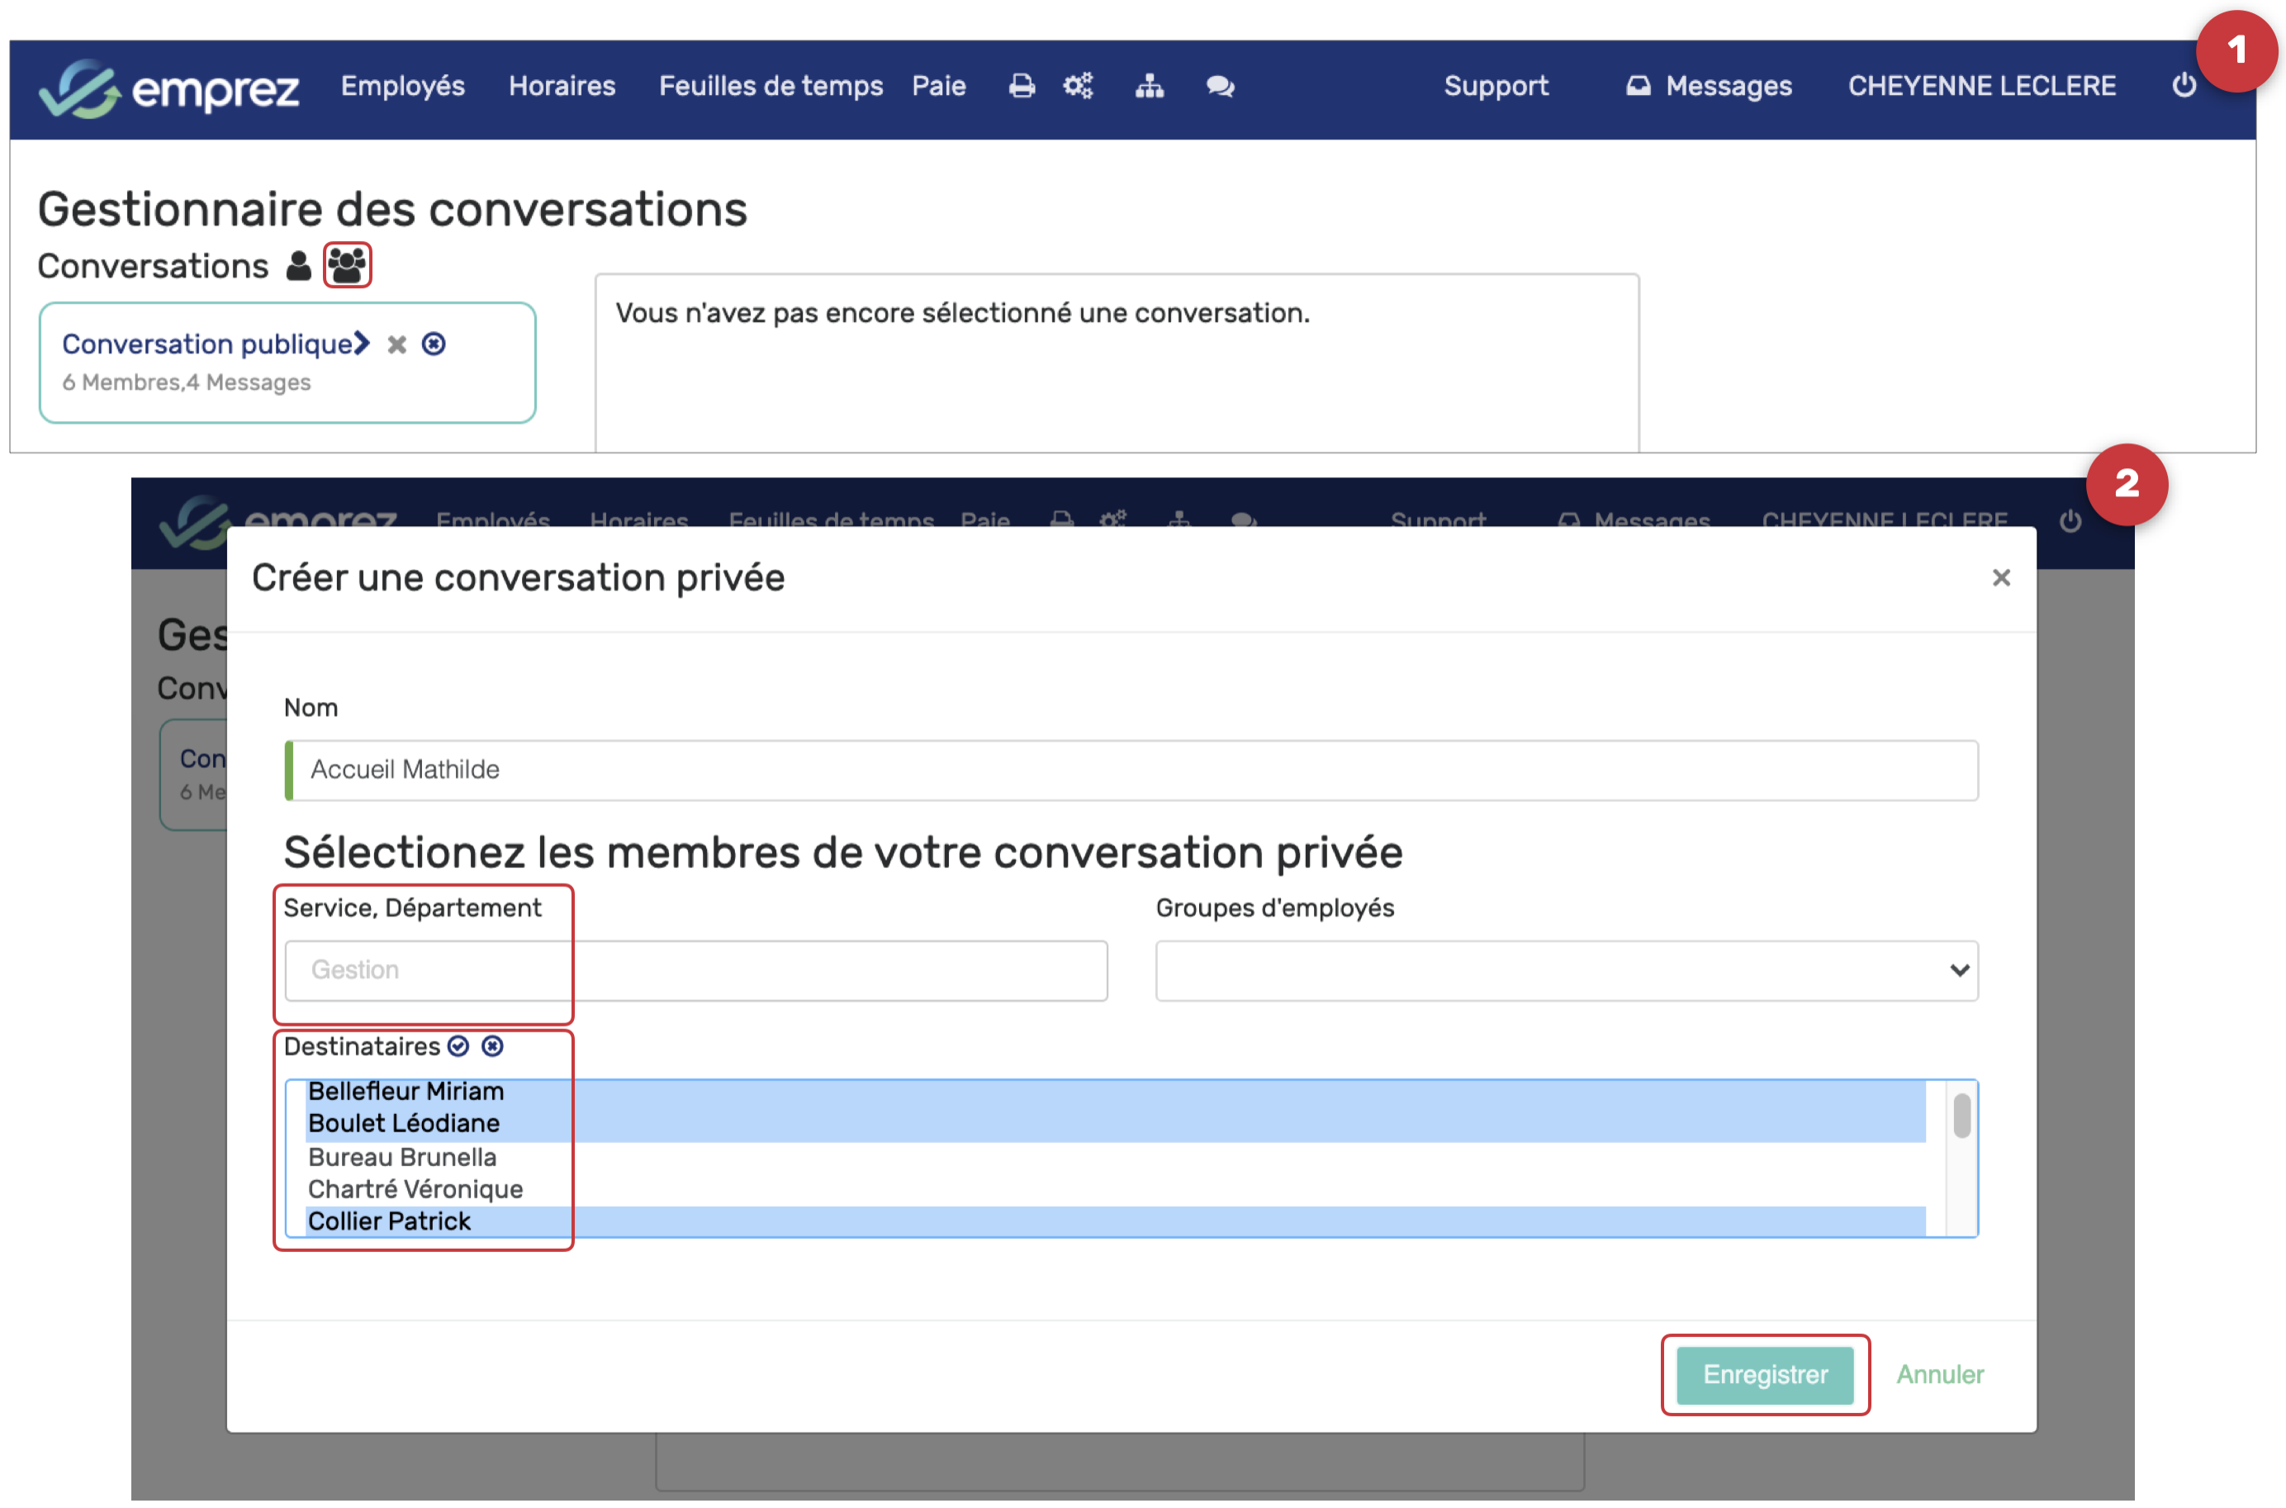Open the Feuilles de temps menu

coord(771,87)
